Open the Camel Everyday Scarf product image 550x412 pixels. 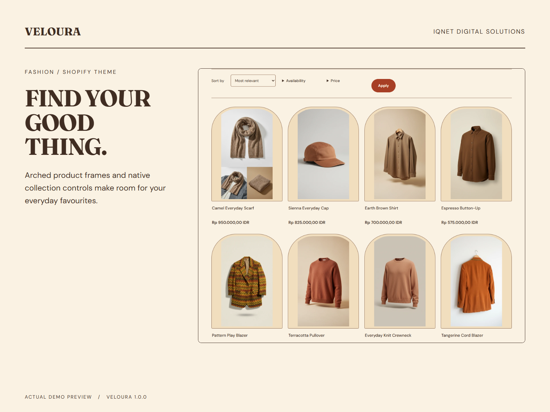tap(247, 154)
